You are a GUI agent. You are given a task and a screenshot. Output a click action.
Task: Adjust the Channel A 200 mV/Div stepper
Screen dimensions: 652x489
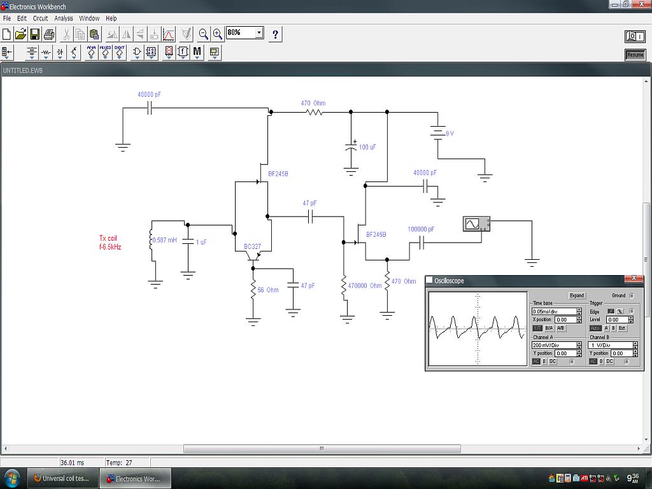click(579, 344)
